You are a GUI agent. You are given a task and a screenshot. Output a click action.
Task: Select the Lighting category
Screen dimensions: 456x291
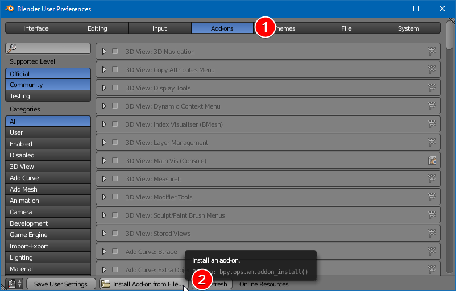click(48, 257)
